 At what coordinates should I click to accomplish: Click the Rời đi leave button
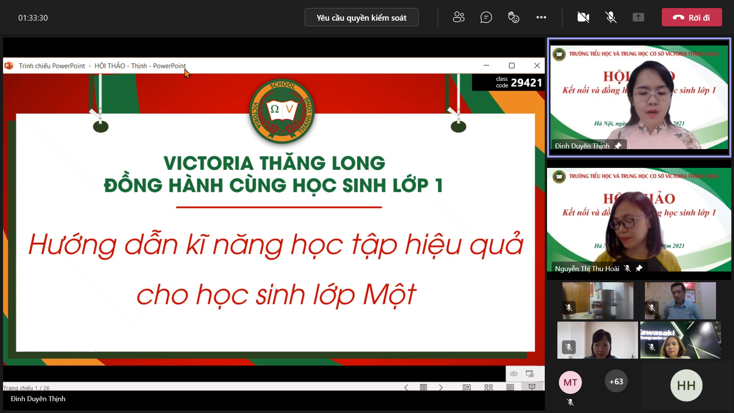coord(692,18)
